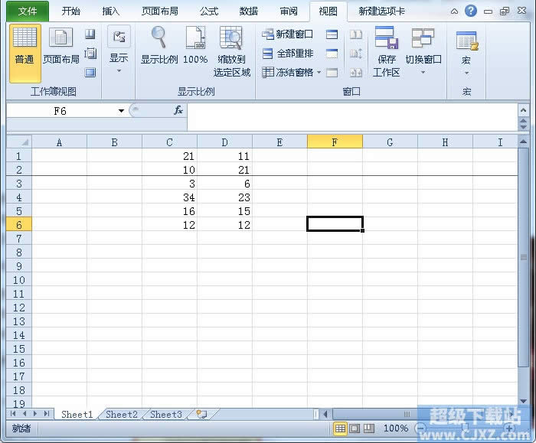Click the Full Screen small icon
536x443 pixels.
[x=90, y=73]
